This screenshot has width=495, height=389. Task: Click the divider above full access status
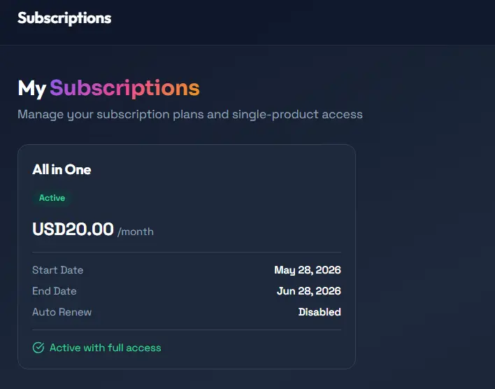click(187, 330)
